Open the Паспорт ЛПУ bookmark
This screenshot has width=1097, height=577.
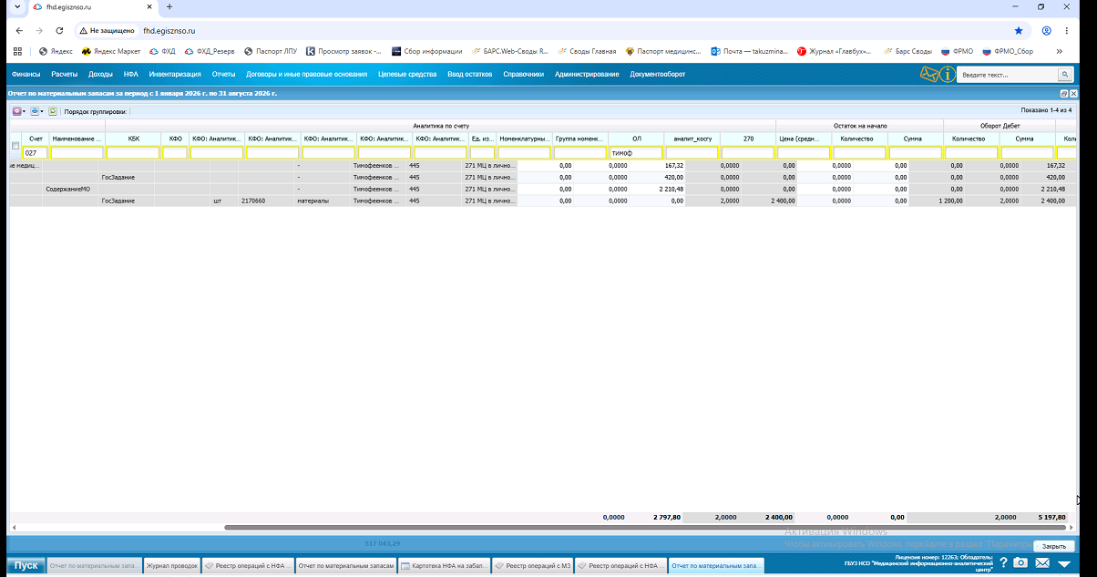pos(272,51)
